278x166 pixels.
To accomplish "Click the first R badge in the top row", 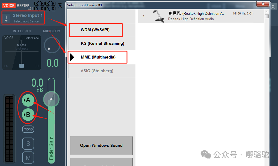I will pos(37,4).
